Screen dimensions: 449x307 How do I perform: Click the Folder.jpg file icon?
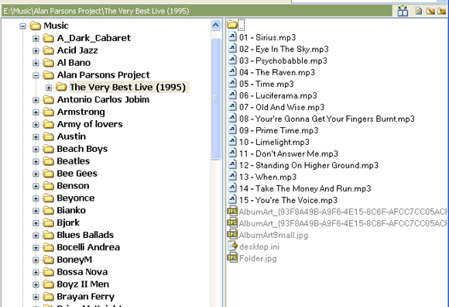pos(232,257)
